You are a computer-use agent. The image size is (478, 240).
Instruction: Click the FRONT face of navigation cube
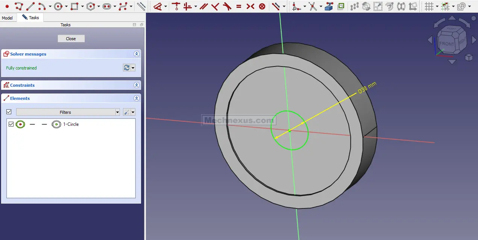(x=446, y=44)
